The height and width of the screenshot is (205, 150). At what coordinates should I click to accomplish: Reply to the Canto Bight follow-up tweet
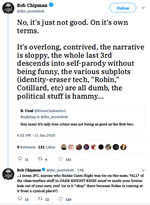20,199
